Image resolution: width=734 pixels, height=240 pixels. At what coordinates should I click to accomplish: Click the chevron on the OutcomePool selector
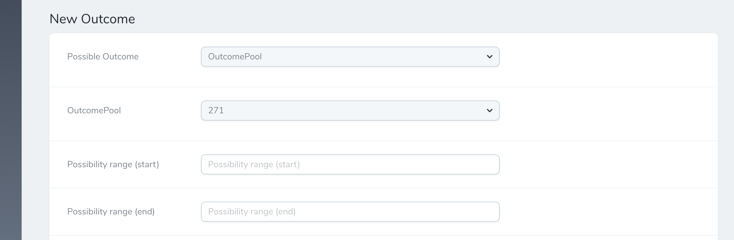click(x=489, y=110)
